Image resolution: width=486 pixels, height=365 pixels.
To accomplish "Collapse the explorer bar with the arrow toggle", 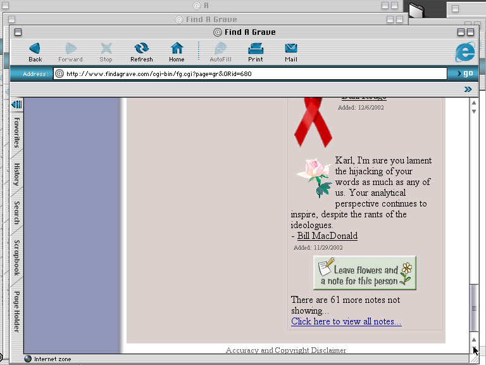I will [x=16, y=105].
